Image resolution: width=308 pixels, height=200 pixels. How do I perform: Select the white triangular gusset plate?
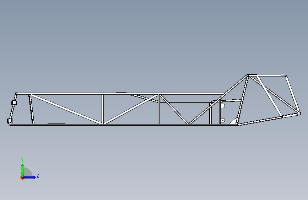(234, 121)
